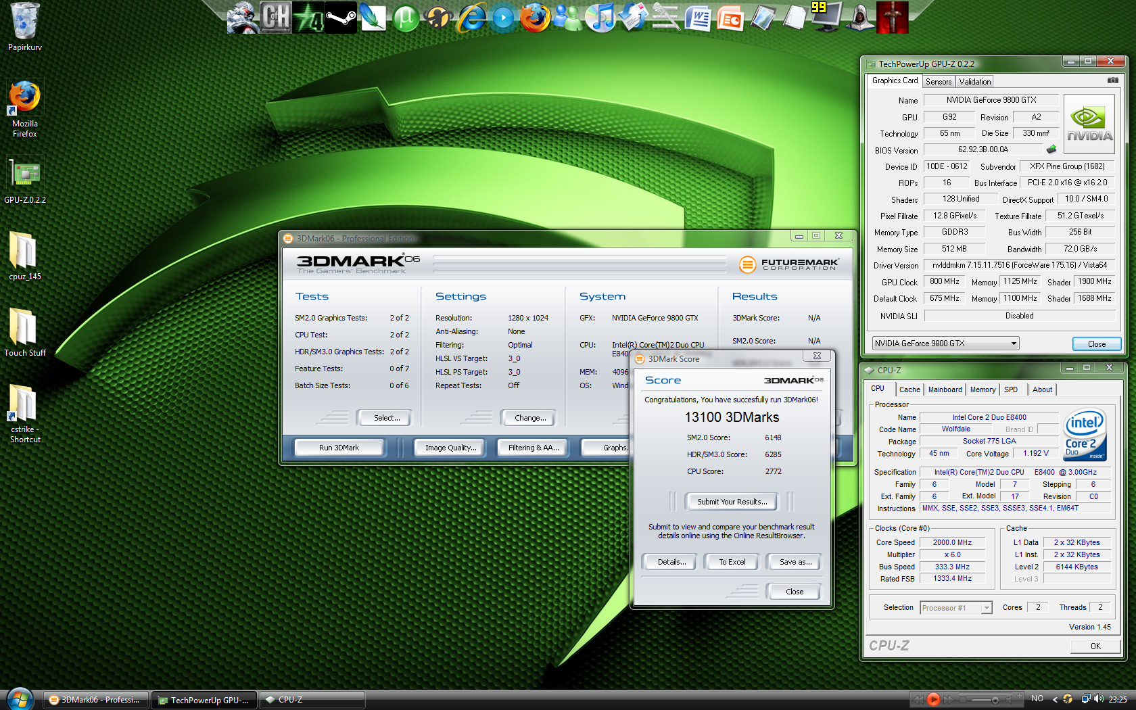Screen dimensions: 1136x710
Task: Open Processor #1 selection dropdown in CPU-Z
Action: click(955, 608)
